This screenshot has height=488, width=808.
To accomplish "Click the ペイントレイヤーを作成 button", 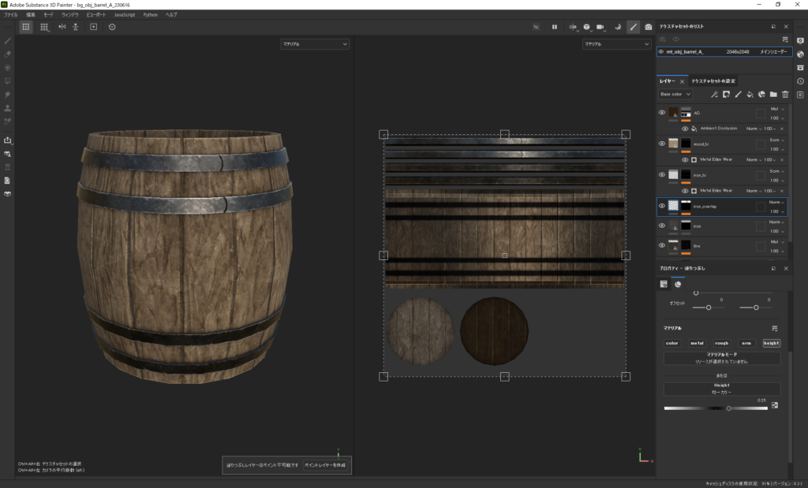I will point(326,465).
